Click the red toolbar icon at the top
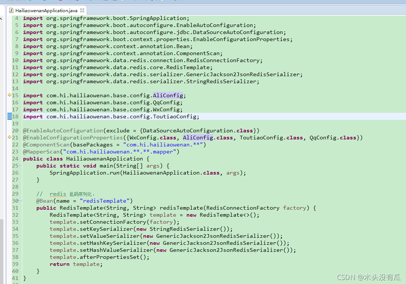The image size is (406, 284). 60,1
